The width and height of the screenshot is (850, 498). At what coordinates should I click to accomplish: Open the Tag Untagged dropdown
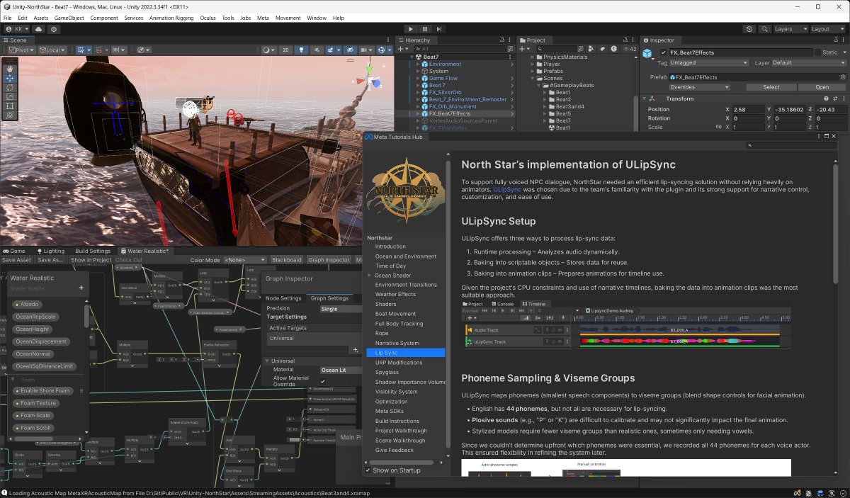pos(708,63)
